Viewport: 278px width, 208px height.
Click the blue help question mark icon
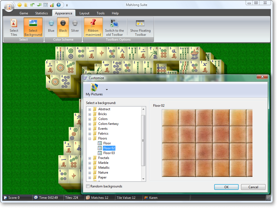pyautogui.click(x=59, y=5)
